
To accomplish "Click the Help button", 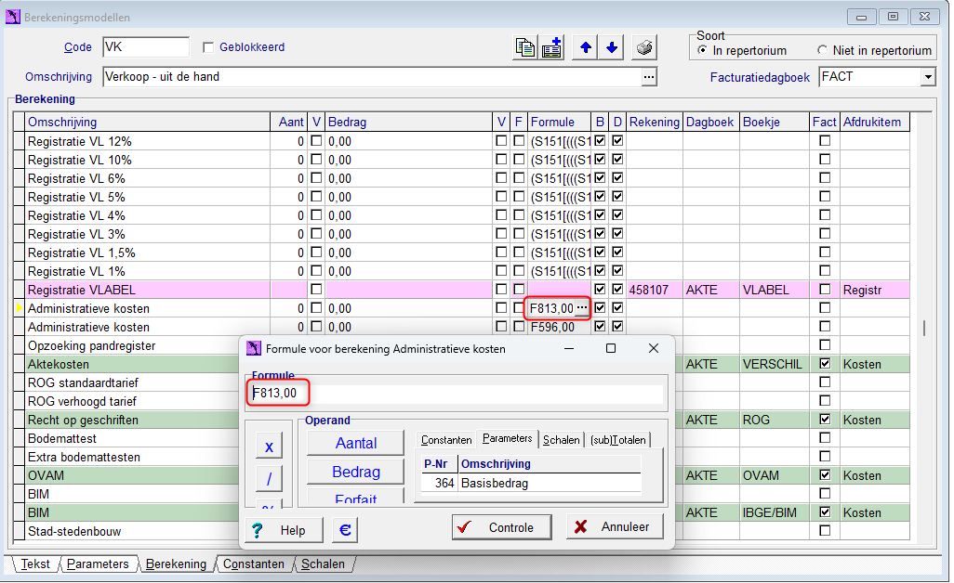I will [x=284, y=530].
